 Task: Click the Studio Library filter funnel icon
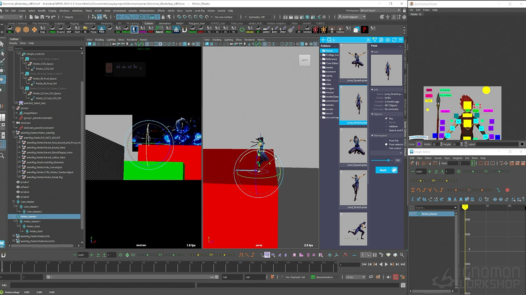tap(375, 40)
